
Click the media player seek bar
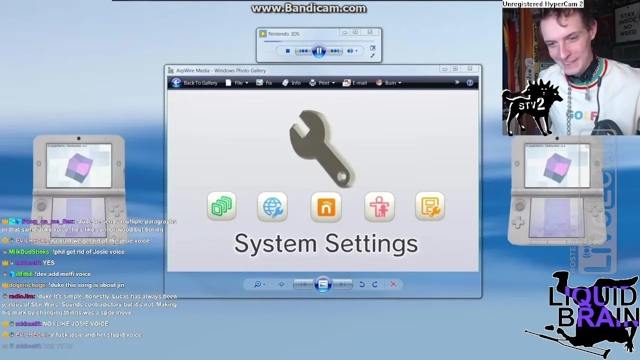click(x=319, y=41)
